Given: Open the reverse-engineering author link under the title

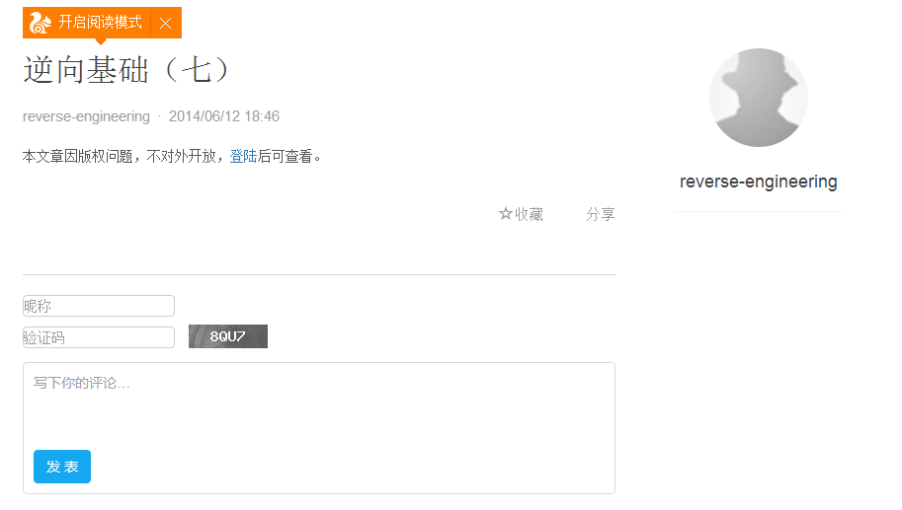Looking at the screenshot, I should click(86, 116).
